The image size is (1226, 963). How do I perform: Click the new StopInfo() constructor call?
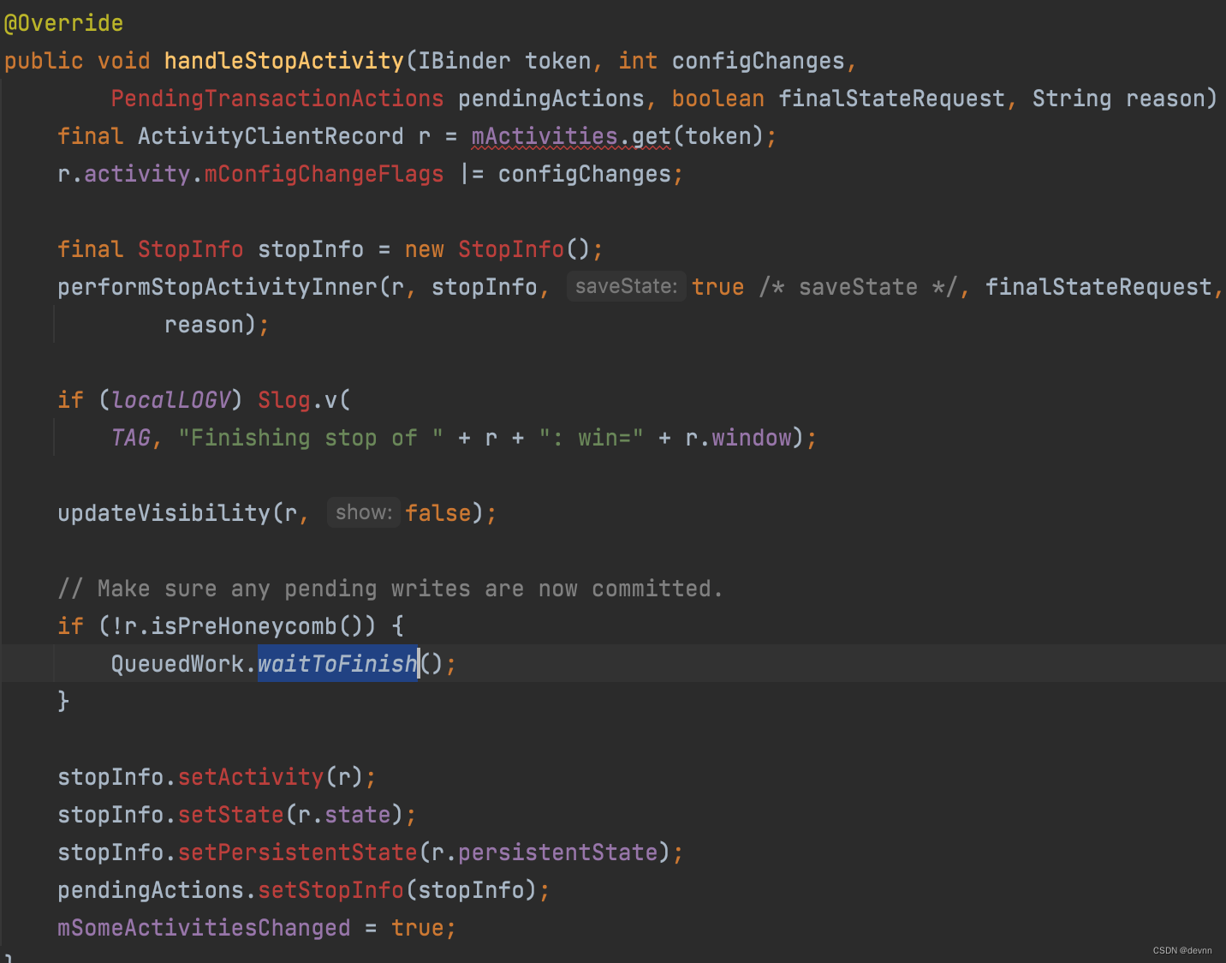(x=497, y=249)
